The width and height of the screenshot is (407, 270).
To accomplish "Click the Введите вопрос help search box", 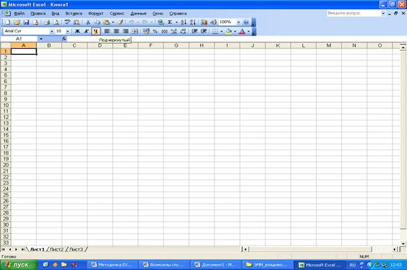I will coord(353,13).
